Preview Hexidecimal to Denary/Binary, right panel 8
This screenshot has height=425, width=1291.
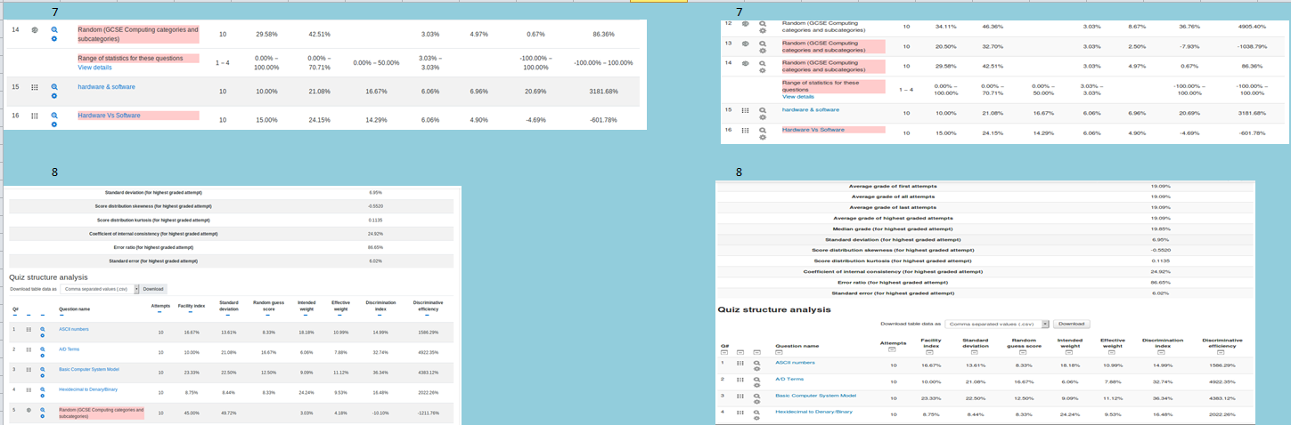pos(757,413)
